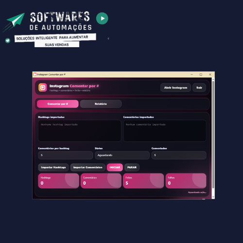This screenshot has height=243, width=243.
Task: Click the green heart badge icon
Action: click(x=8, y=40)
